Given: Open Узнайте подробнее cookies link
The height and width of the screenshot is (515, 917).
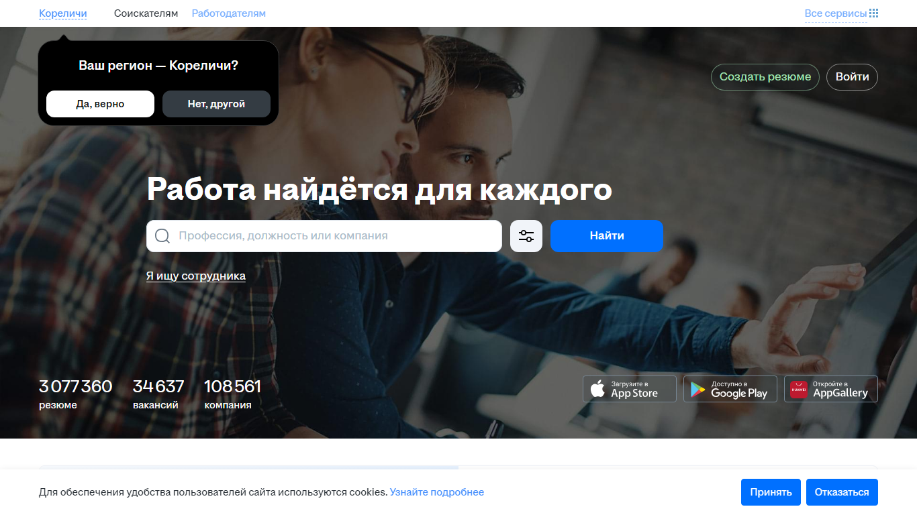Looking at the screenshot, I should (x=437, y=492).
